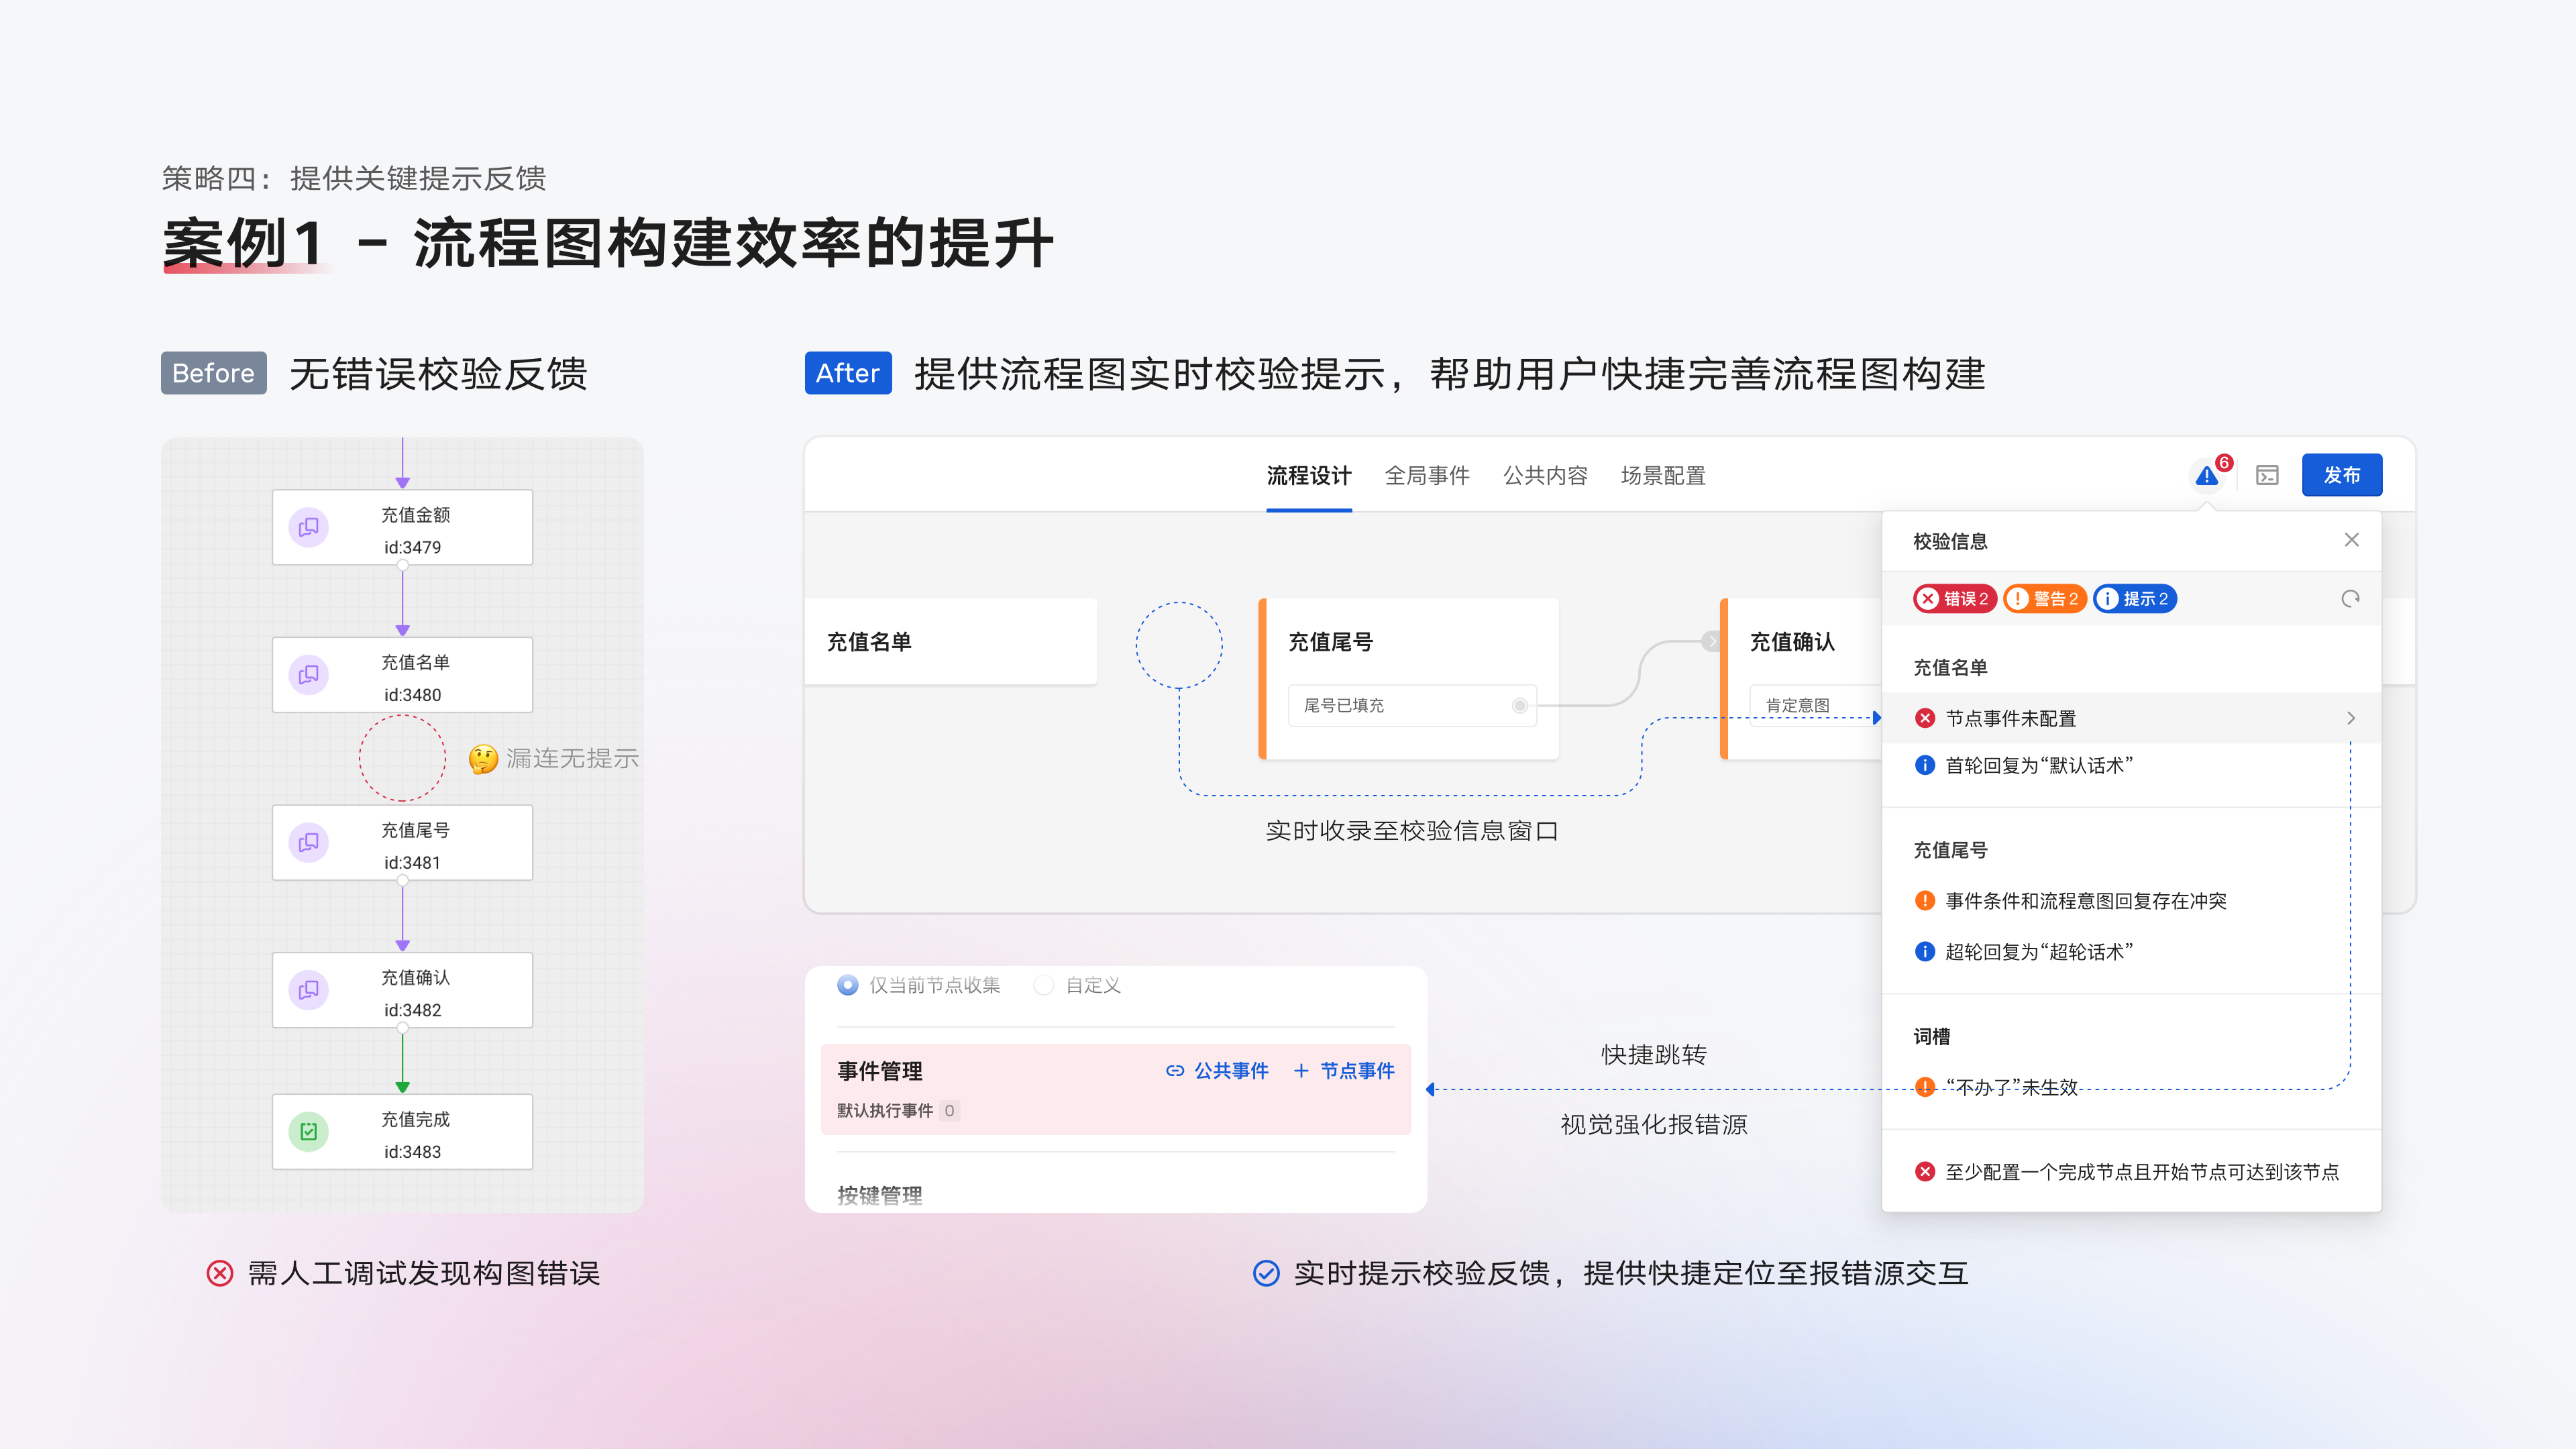The width and height of the screenshot is (2576, 1449).
Task: Click the 充值尾号 group heading in 校验信息
Action: pyautogui.click(x=1950, y=850)
